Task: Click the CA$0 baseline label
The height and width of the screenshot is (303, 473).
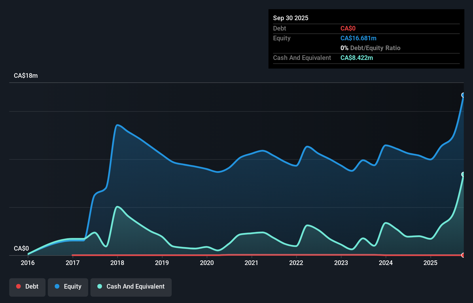Action: pyautogui.click(x=21, y=248)
